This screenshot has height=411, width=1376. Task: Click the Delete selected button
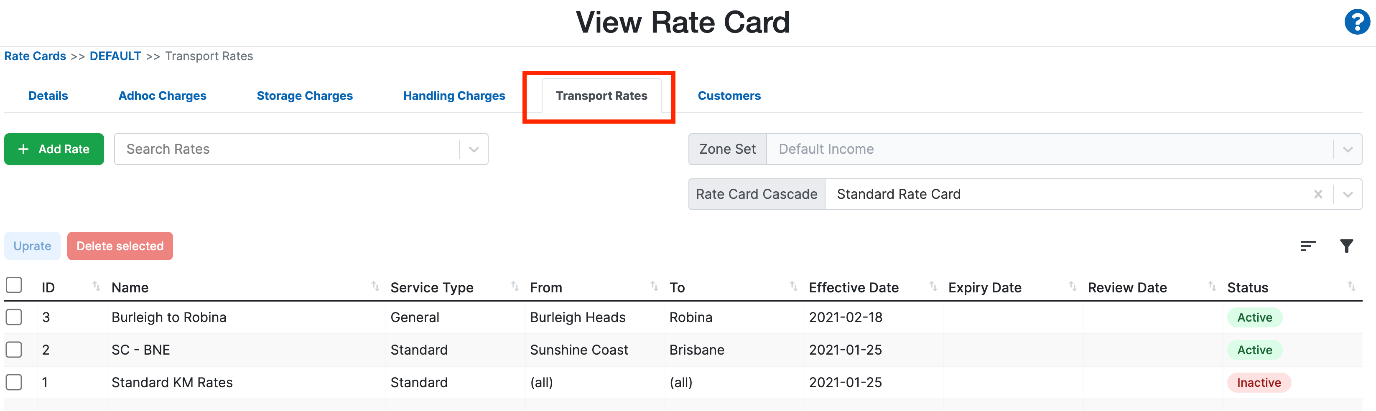[x=120, y=246]
